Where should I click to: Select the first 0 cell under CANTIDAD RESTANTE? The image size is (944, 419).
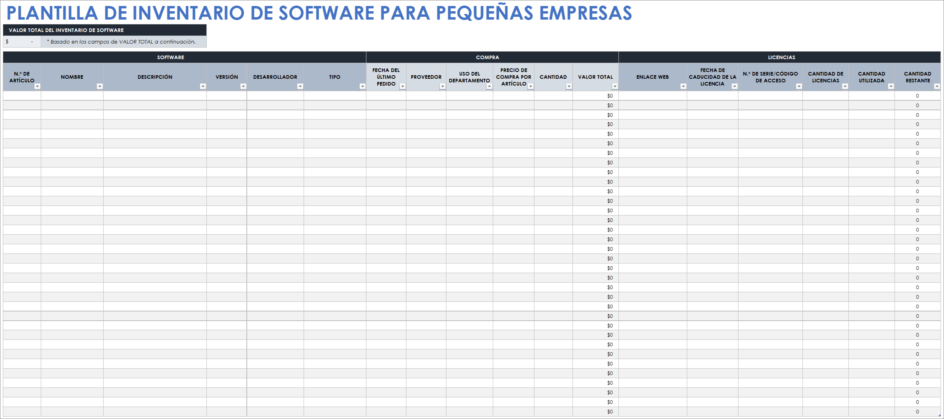point(918,96)
